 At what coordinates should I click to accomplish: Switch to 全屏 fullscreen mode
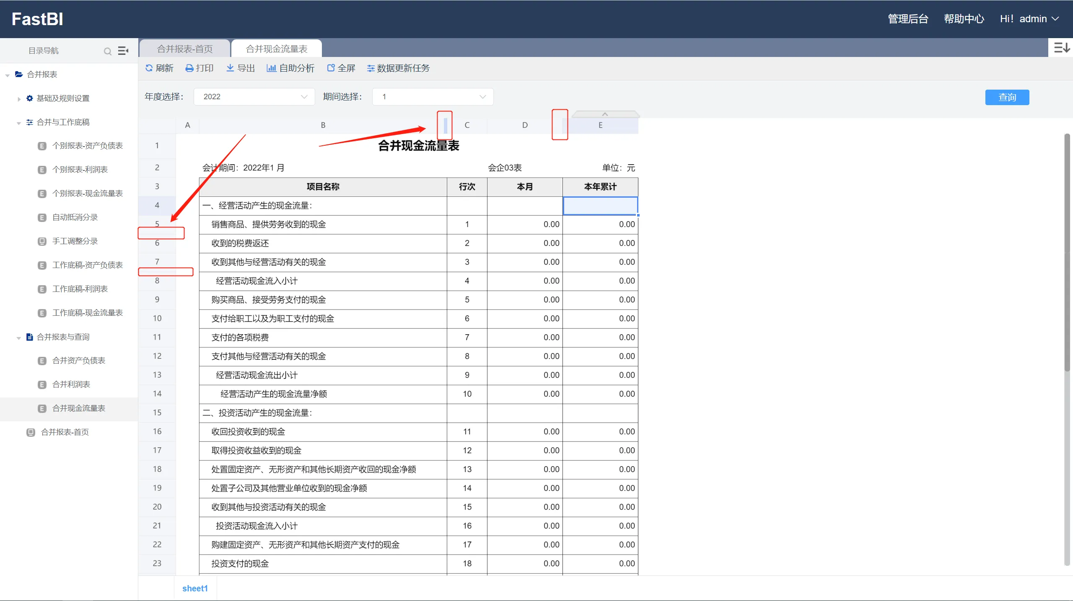click(x=341, y=68)
